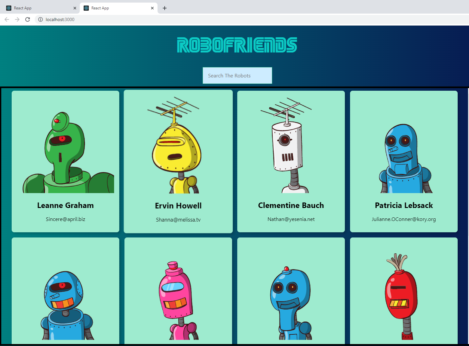Select the Ervin Howell robot card
Screen dimensions: 469x346
(x=178, y=161)
